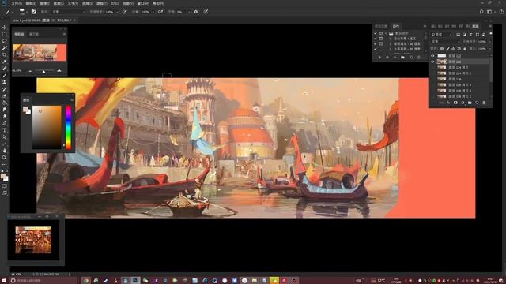506x284 pixels.
Task: Open brush mode dropdown in options bar
Action: (68, 12)
